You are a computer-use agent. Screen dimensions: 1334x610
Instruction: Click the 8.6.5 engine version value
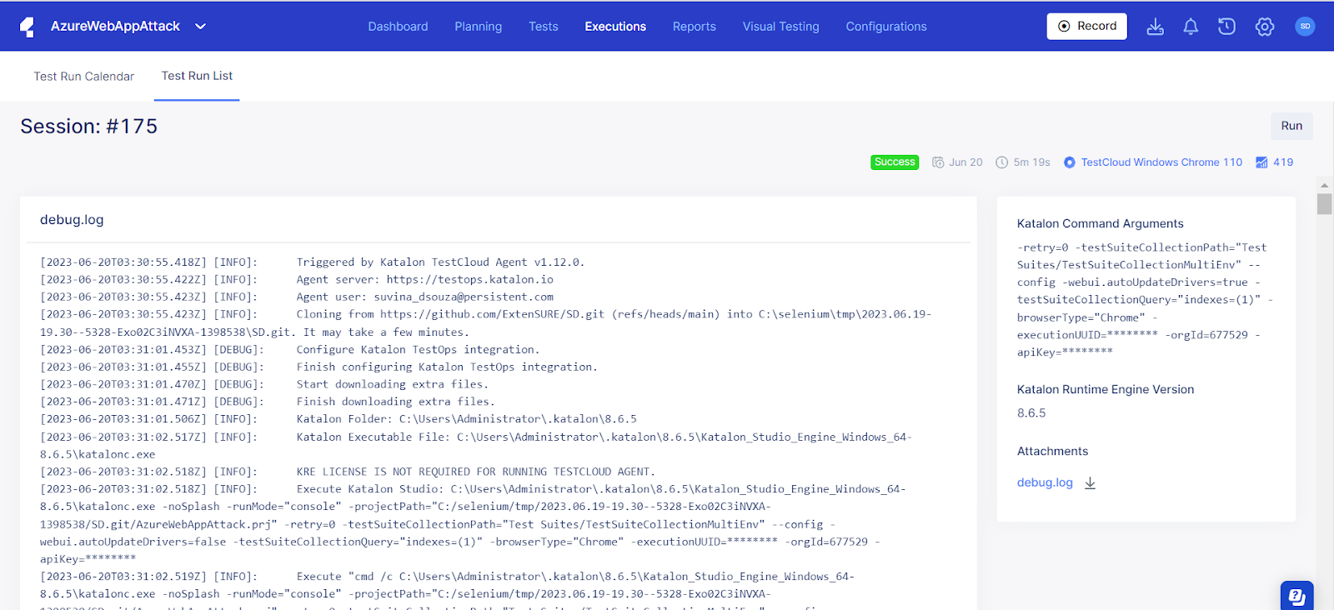point(1031,413)
